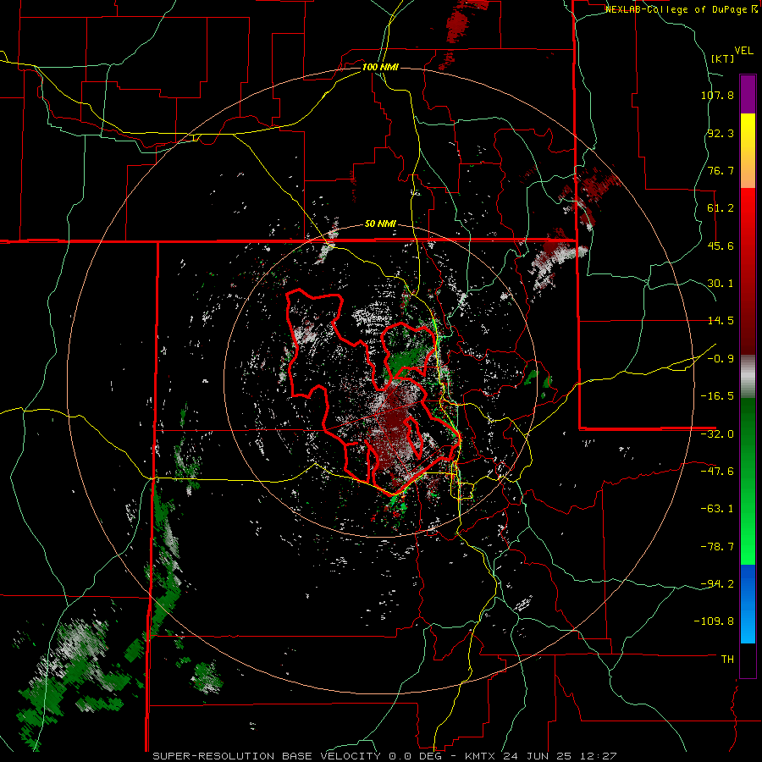Click the purple segment of the velocity color bar
762x762 pixels.
748,94
